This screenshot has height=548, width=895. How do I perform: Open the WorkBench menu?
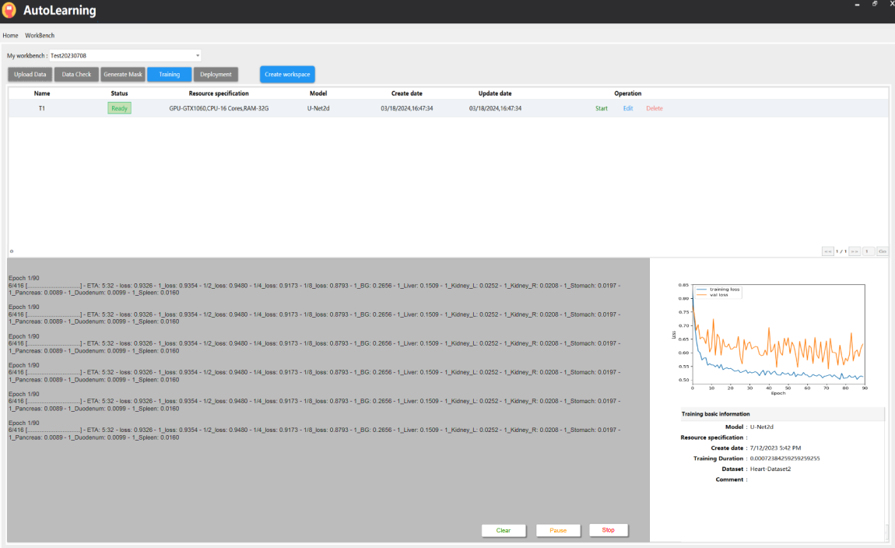pyautogui.click(x=40, y=35)
